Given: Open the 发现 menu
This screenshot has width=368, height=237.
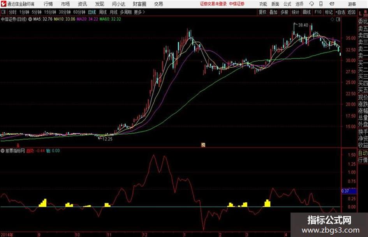Looking at the screenshot, I should (x=100, y=4).
